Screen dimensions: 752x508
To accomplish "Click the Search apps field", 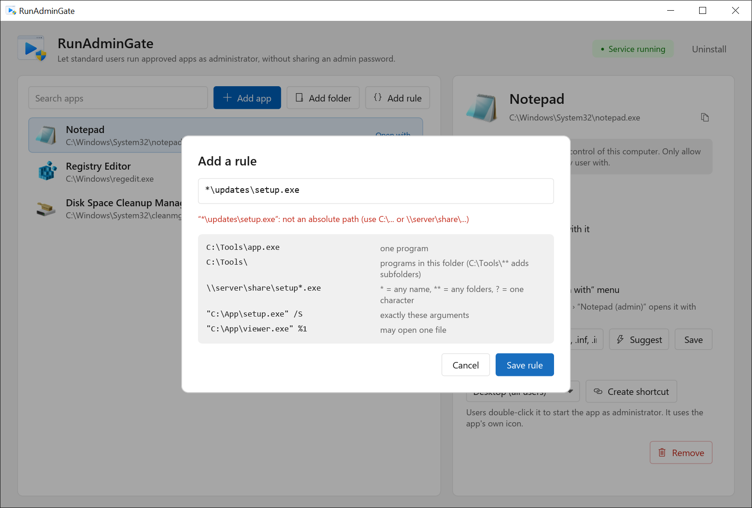I will coord(118,98).
